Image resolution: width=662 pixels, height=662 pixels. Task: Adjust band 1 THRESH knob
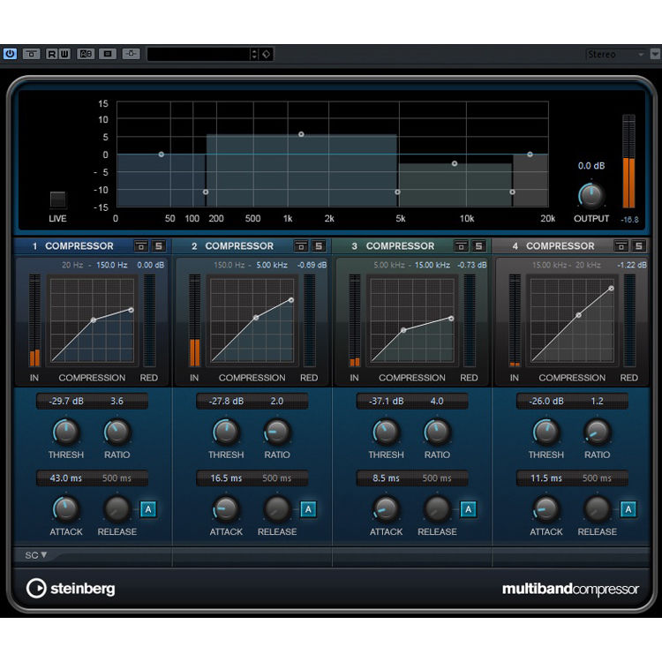pos(66,432)
